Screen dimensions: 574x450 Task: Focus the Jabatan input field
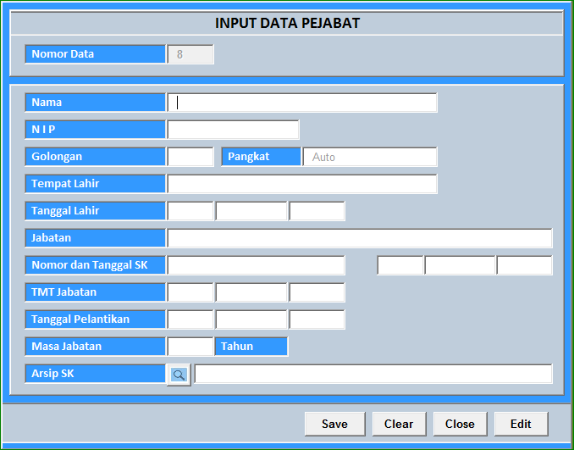click(360, 238)
